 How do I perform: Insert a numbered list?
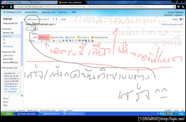click(73, 41)
